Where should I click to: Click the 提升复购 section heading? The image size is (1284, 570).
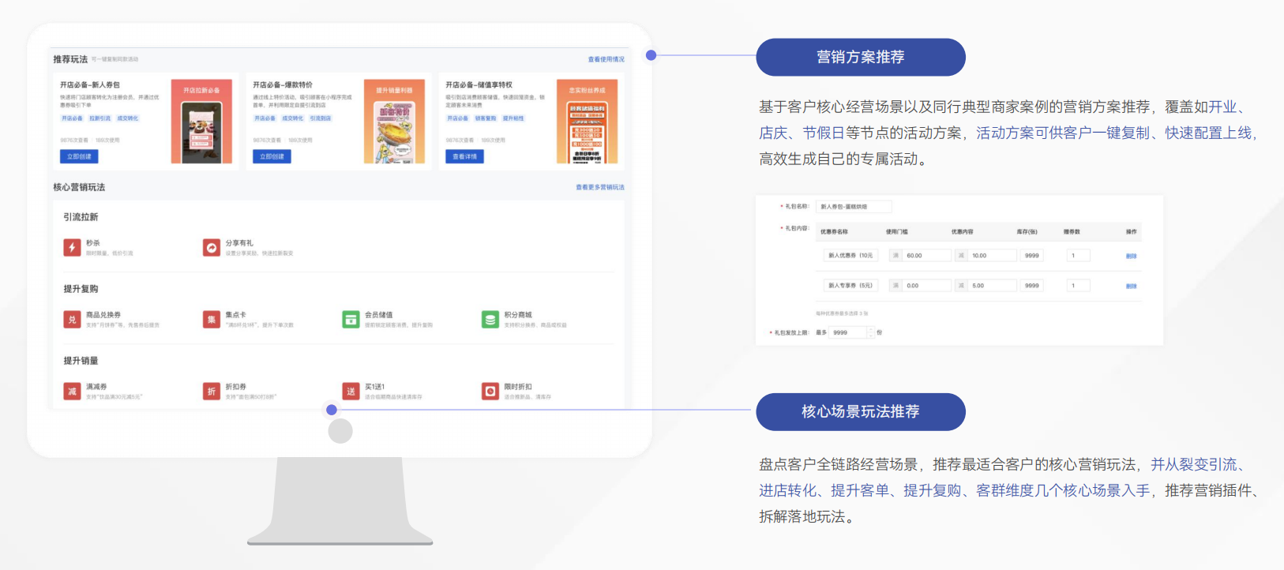[81, 289]
